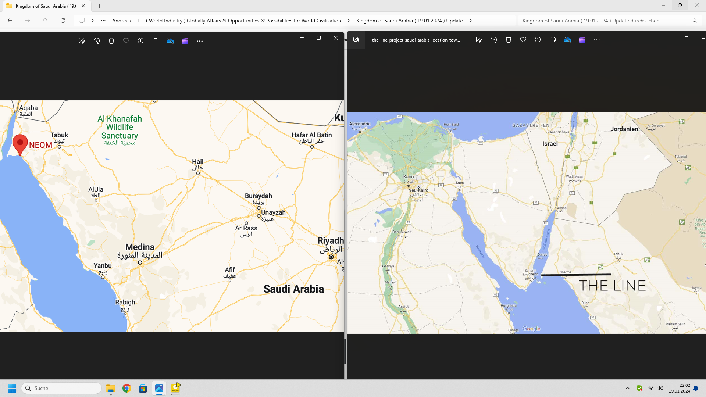Print the image from right Photos window
The width and height of the screenshot is (706, 397).
[x=553, y=40]
